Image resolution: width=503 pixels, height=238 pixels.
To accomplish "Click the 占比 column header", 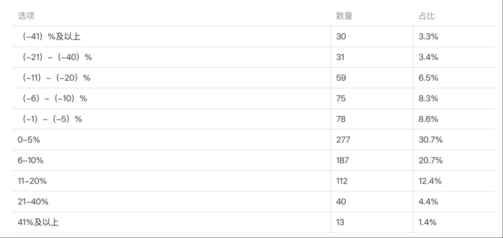I will pyautogui.click(x=427, y=16).
